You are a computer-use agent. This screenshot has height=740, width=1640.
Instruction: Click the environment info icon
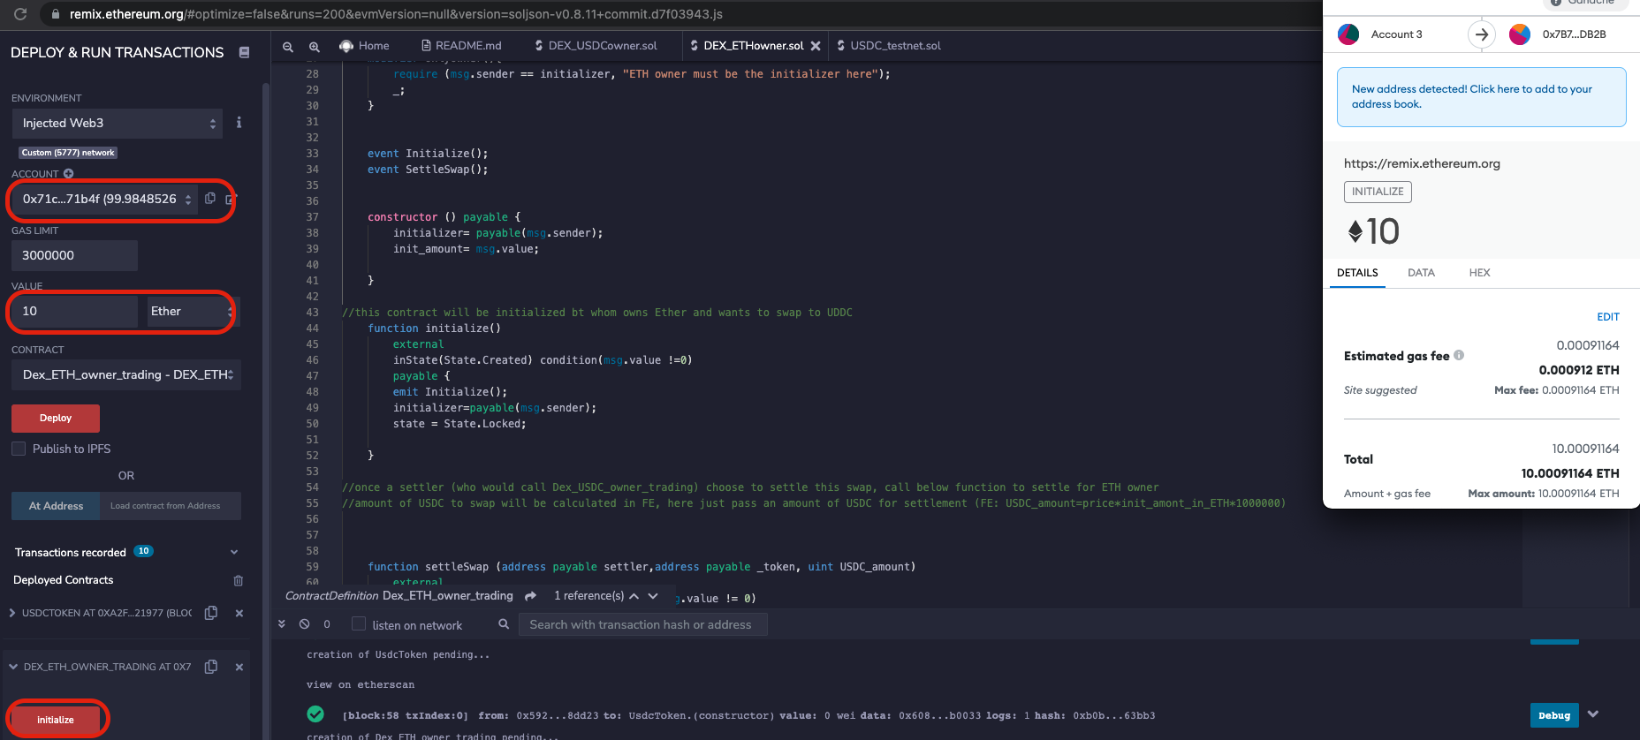pyautogui.click(x=239, y=123)
